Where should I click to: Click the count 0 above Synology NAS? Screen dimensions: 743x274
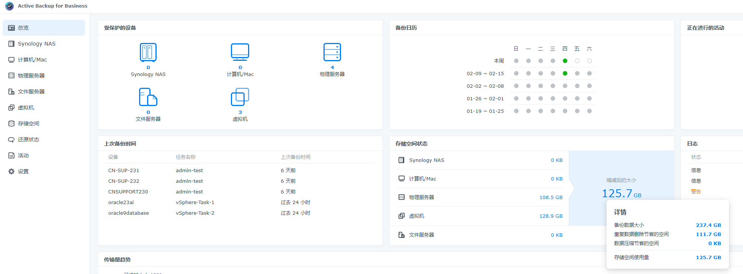coord(148,67)
